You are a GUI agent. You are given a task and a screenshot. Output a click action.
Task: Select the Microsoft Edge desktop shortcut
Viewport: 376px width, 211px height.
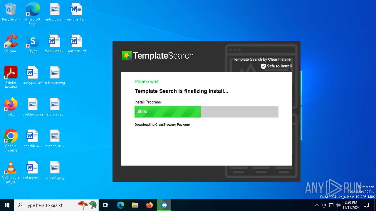[x=33, y=14]
